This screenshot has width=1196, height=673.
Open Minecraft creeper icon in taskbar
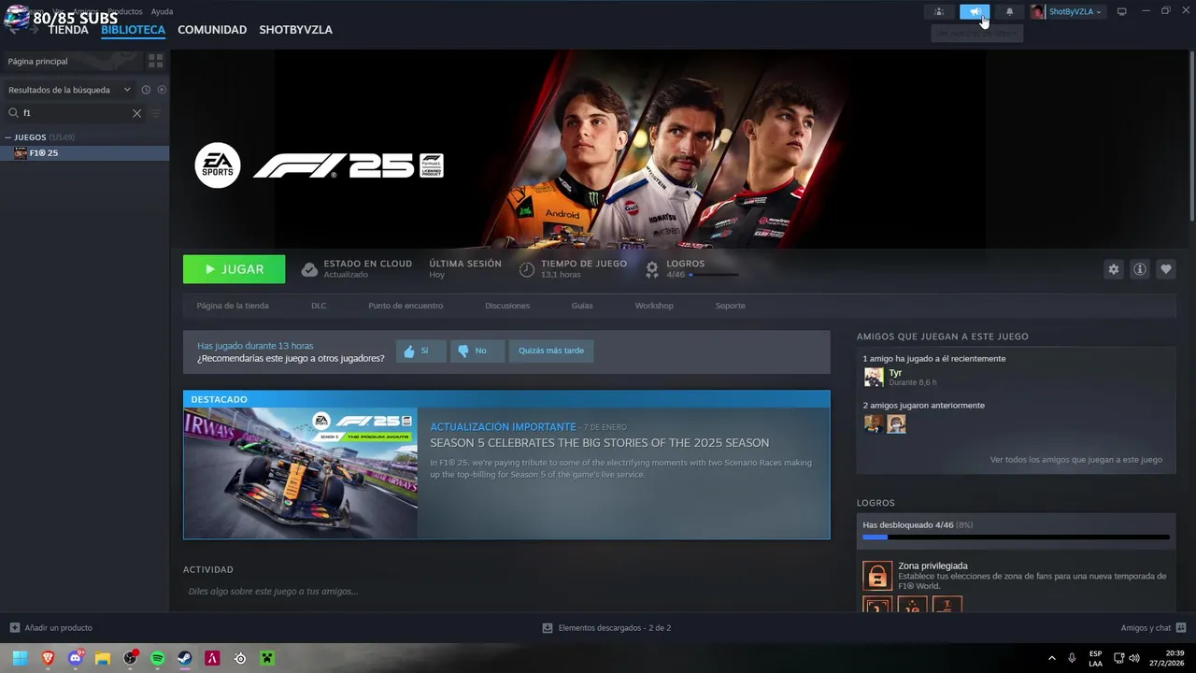pos(267,658)
